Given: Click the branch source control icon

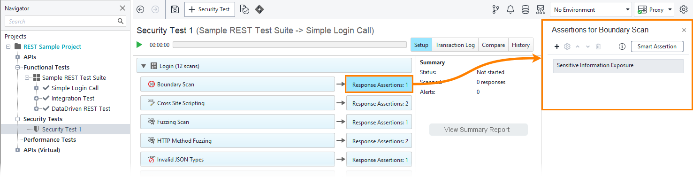Looking at the screenshot, I should click(x=495, y=9).
